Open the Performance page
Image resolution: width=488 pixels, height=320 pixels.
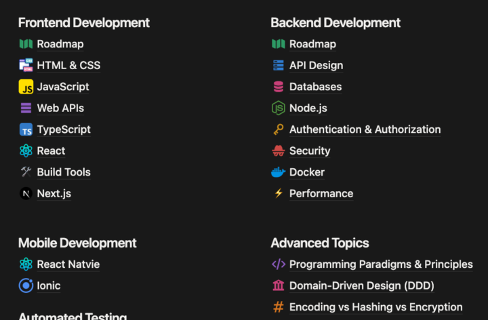[x=321, y=194]
